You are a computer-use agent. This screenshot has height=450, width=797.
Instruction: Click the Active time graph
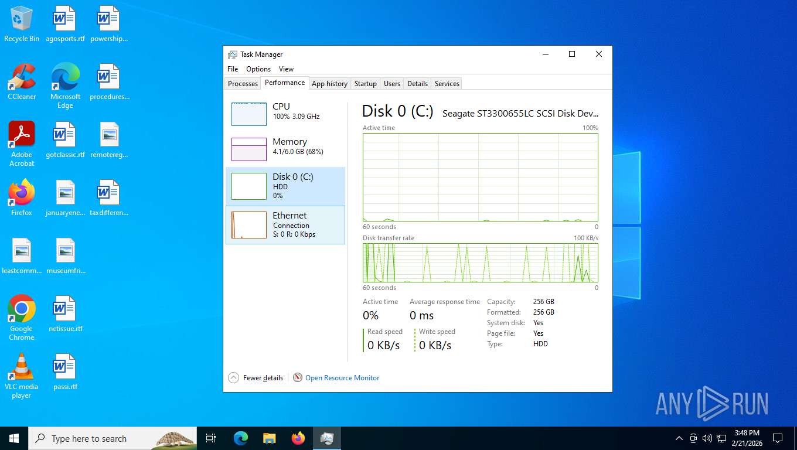[x=481, y=177]
